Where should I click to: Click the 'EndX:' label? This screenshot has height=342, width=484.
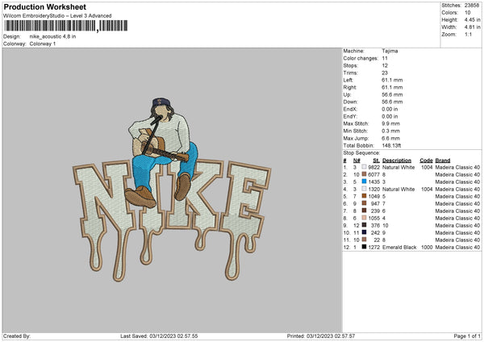click(x=350, y=109)
